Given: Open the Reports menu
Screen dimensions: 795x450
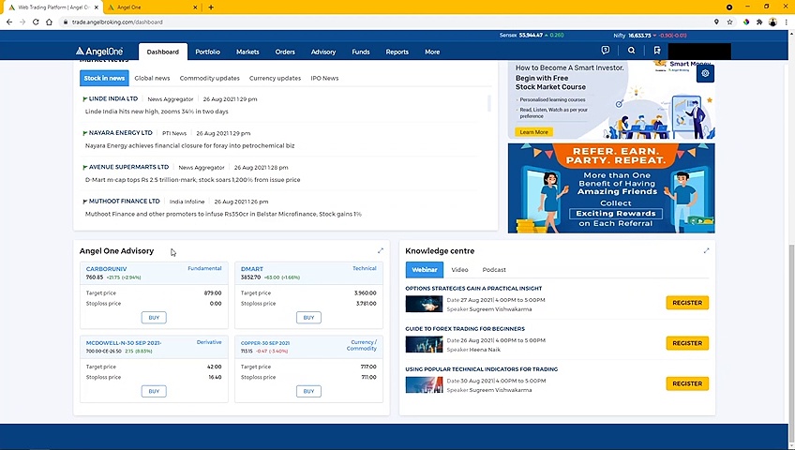Looking at the screenshot, I should tap(397, 52).
